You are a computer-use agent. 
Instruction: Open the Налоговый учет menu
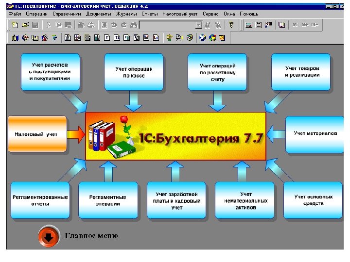coord(180,14)
